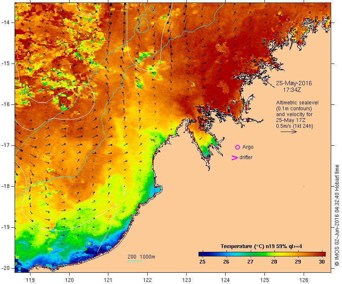
Task: Click the latitude axis label '-18'
Action: pos(5,186)
